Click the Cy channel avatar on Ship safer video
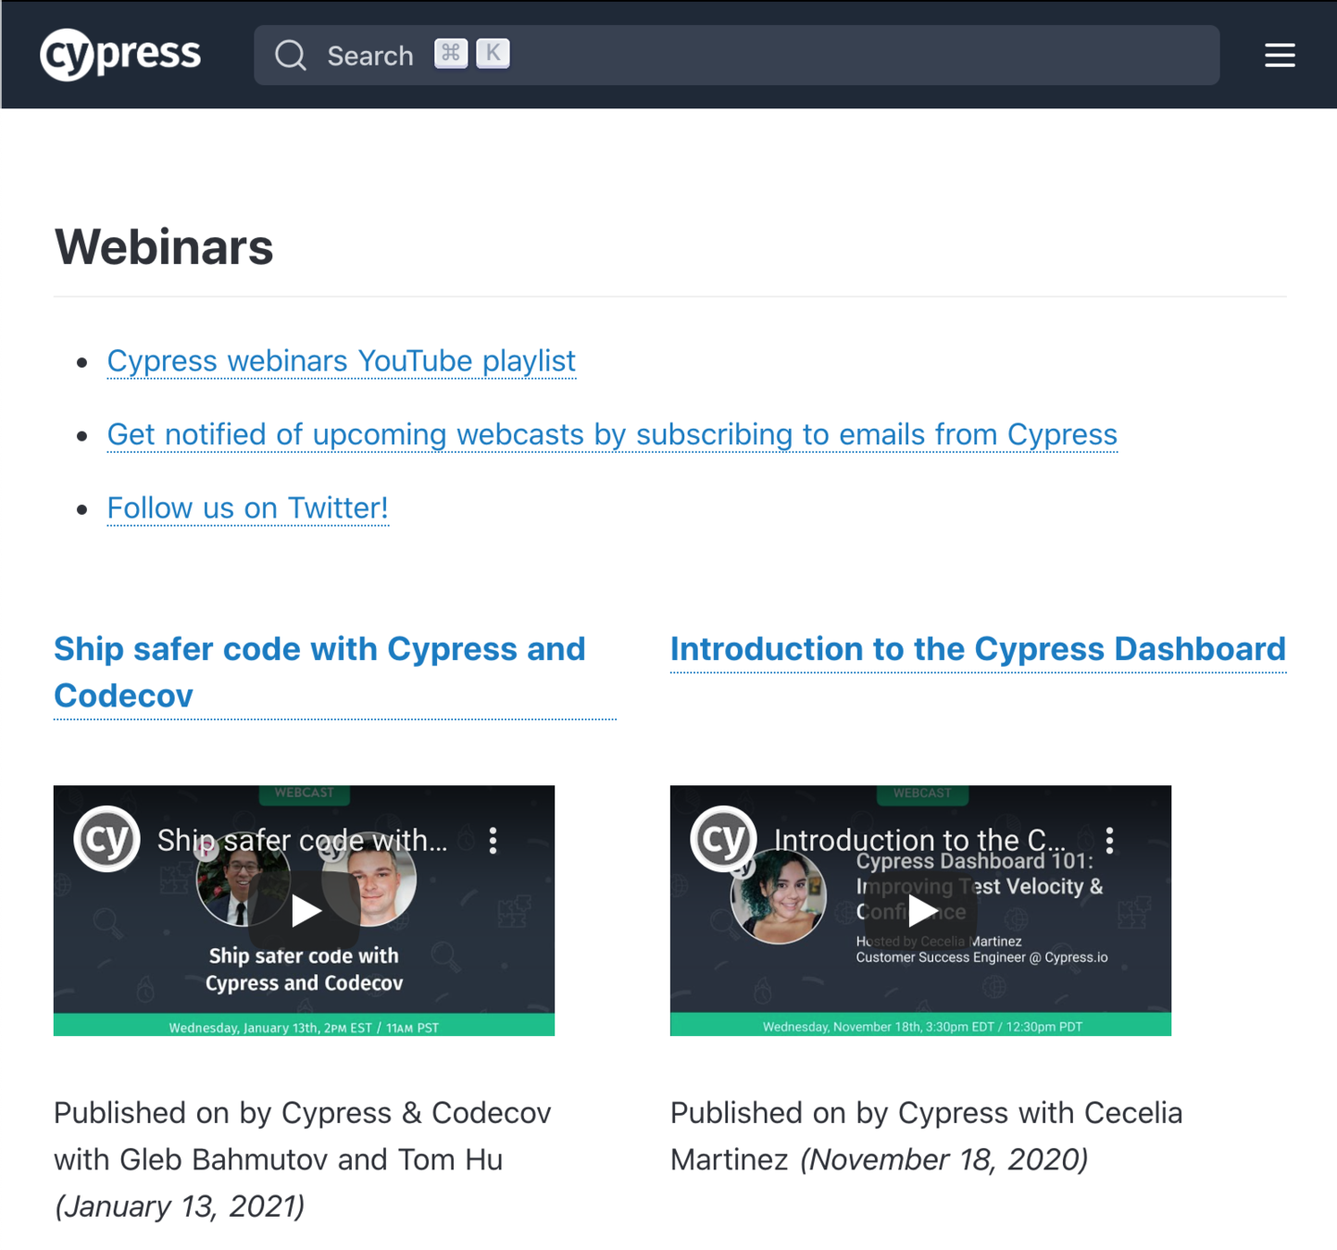Screen dimensions: 1337x1250 (x=107, y=839)
